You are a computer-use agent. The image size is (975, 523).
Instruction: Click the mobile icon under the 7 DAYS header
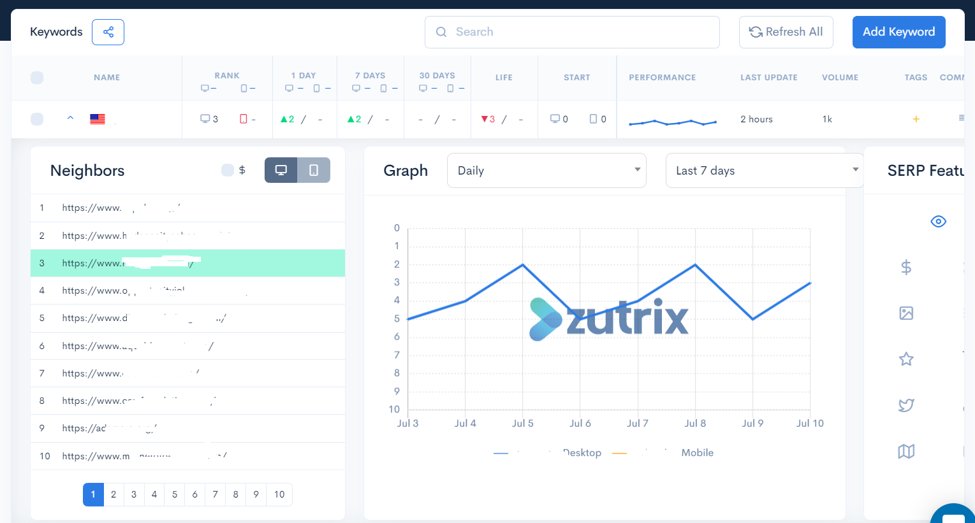coord(384,88)
